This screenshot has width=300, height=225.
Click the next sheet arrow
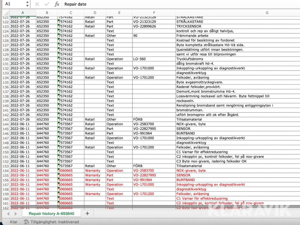pos(15,214)
